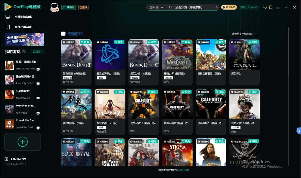Launch Max Payne 3 from my games

[23, 95]
